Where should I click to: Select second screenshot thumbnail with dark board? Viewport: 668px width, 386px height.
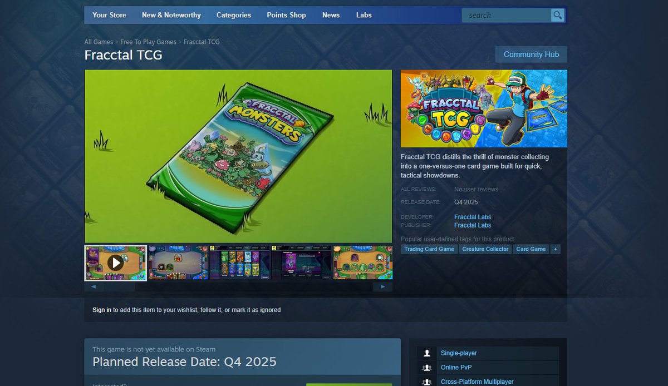pyautogui.click(x=178, y=263)
